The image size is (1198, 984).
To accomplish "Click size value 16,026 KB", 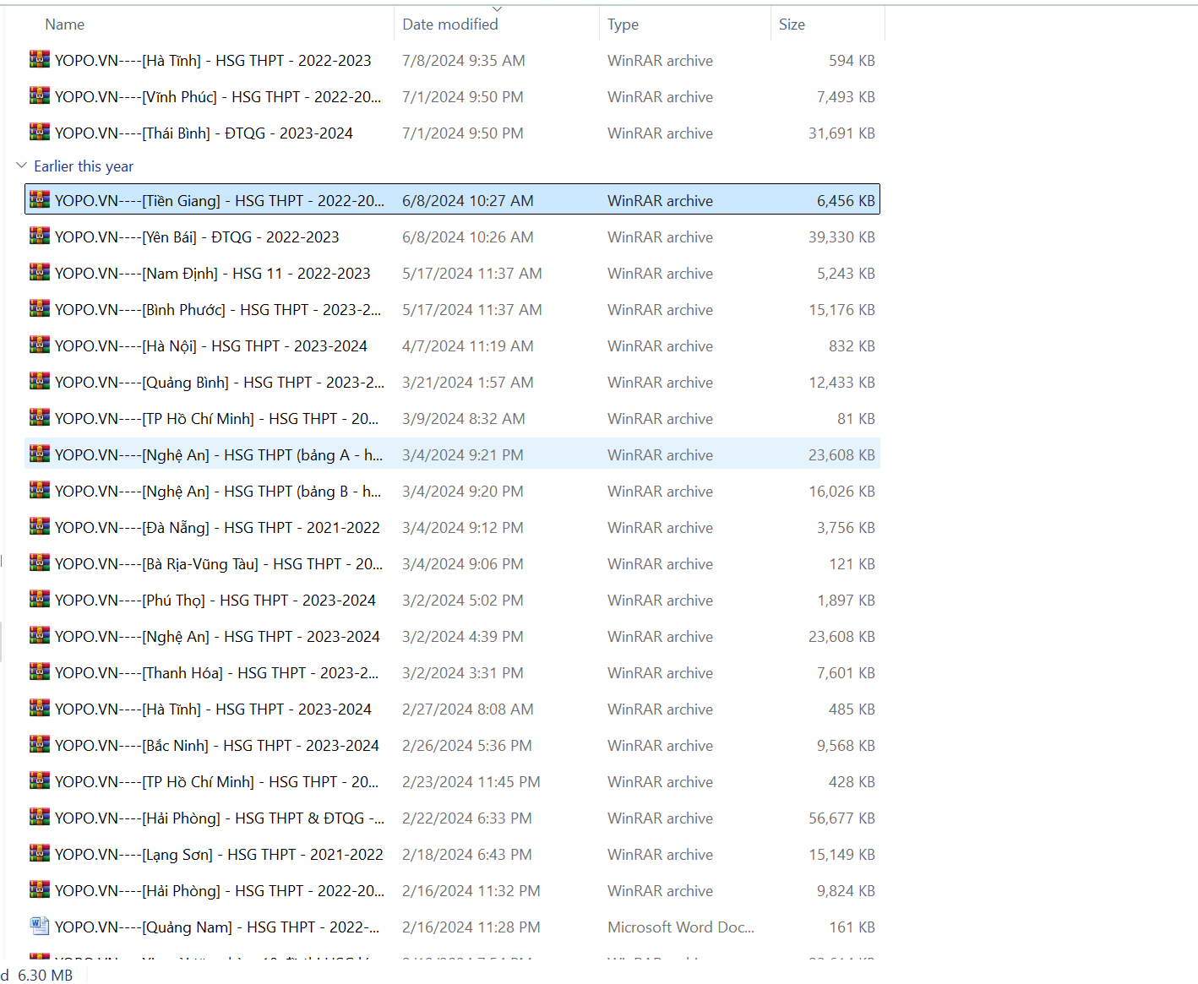I will 841,492.
